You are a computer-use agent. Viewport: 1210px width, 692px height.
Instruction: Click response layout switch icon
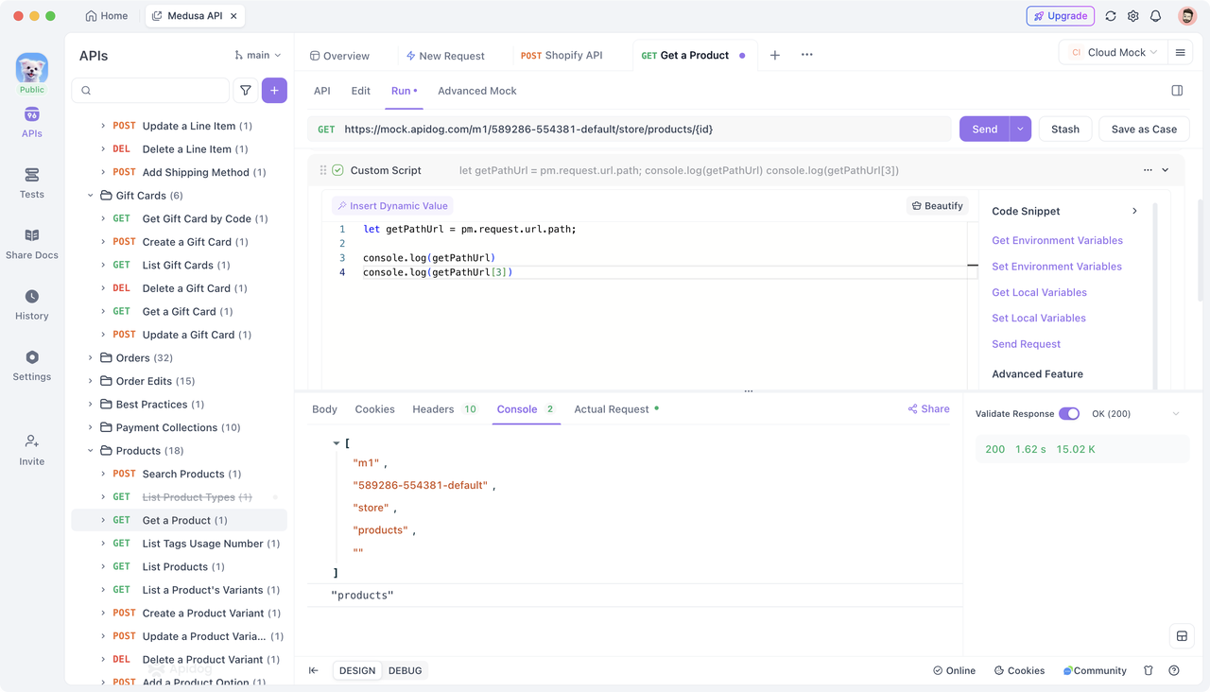pos(1182,636)
